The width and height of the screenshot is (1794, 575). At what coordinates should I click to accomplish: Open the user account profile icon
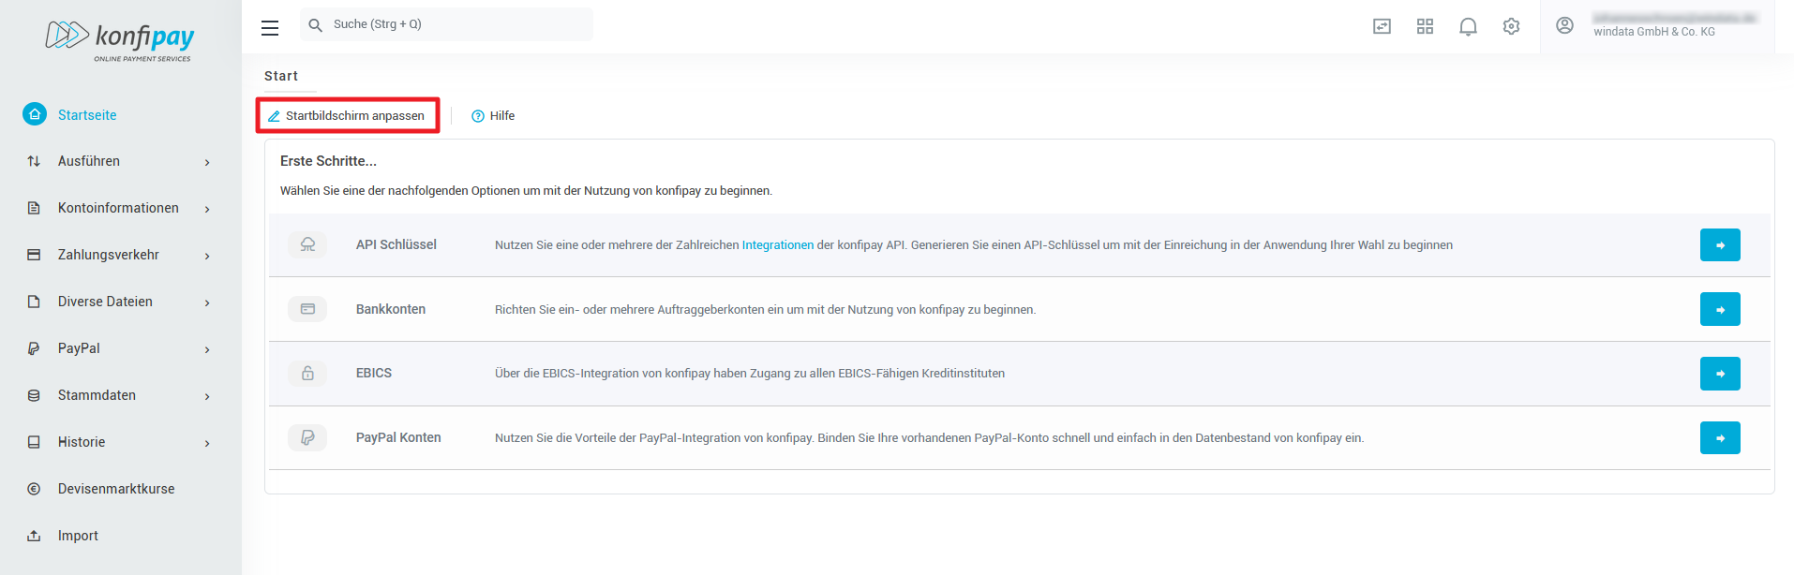coord(1564,25)
